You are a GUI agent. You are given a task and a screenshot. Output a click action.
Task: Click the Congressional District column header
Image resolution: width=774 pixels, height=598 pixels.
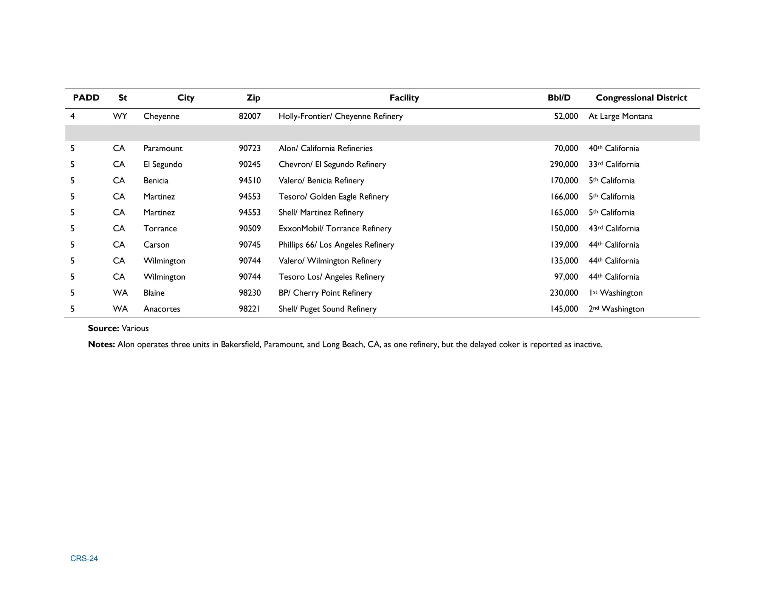coord(641,98)
